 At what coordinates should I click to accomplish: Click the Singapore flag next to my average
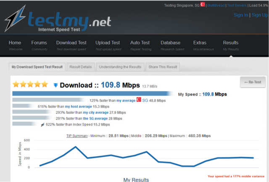coord(139,99)
